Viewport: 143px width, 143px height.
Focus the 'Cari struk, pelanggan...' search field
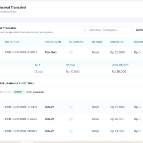click(107, 30)
